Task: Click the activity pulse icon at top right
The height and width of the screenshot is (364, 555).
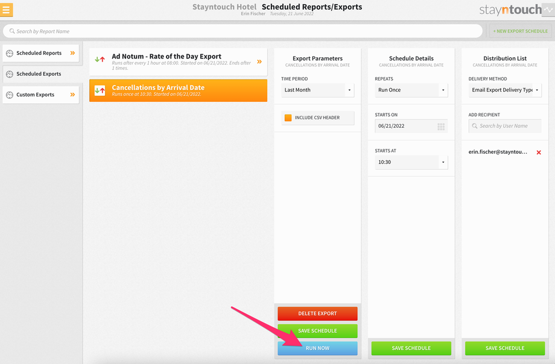Action: pyautogui.click(x=548, y=10)
